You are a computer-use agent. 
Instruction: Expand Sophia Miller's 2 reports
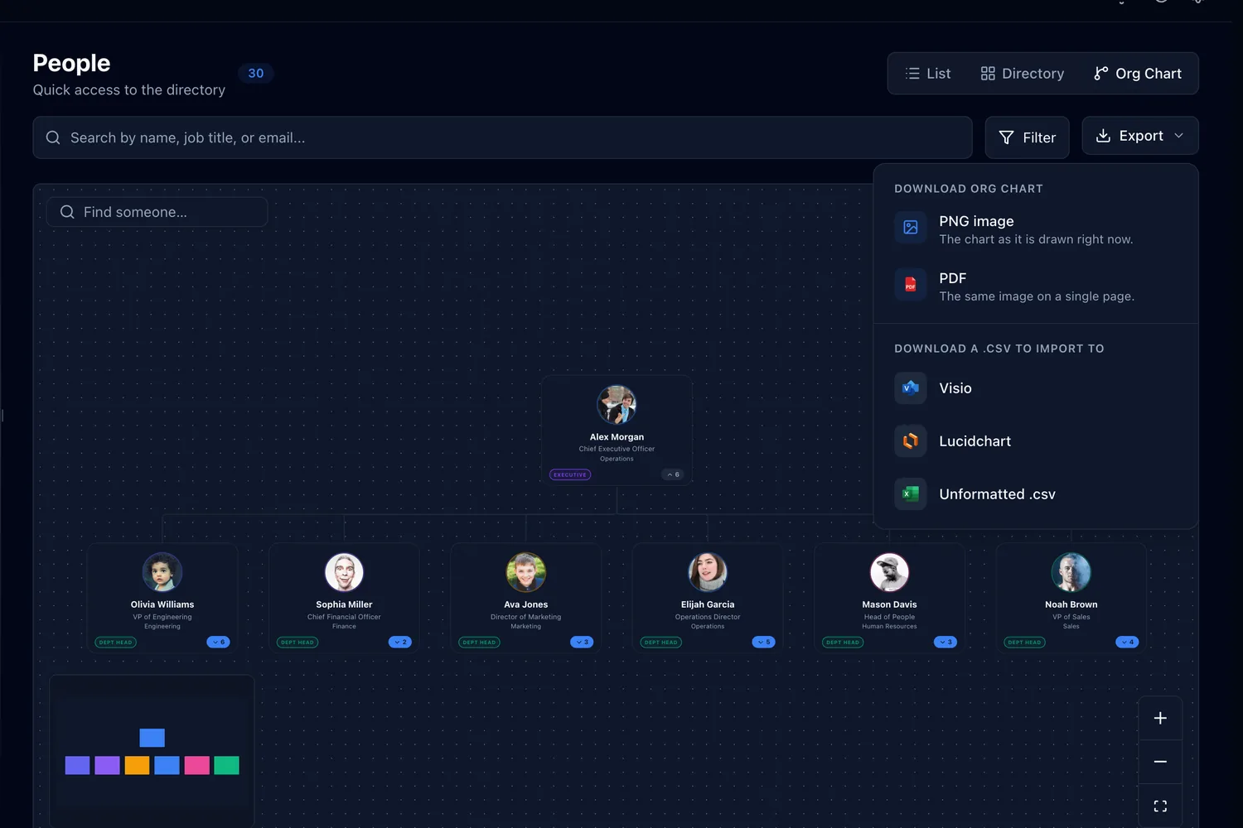[400, 643]
